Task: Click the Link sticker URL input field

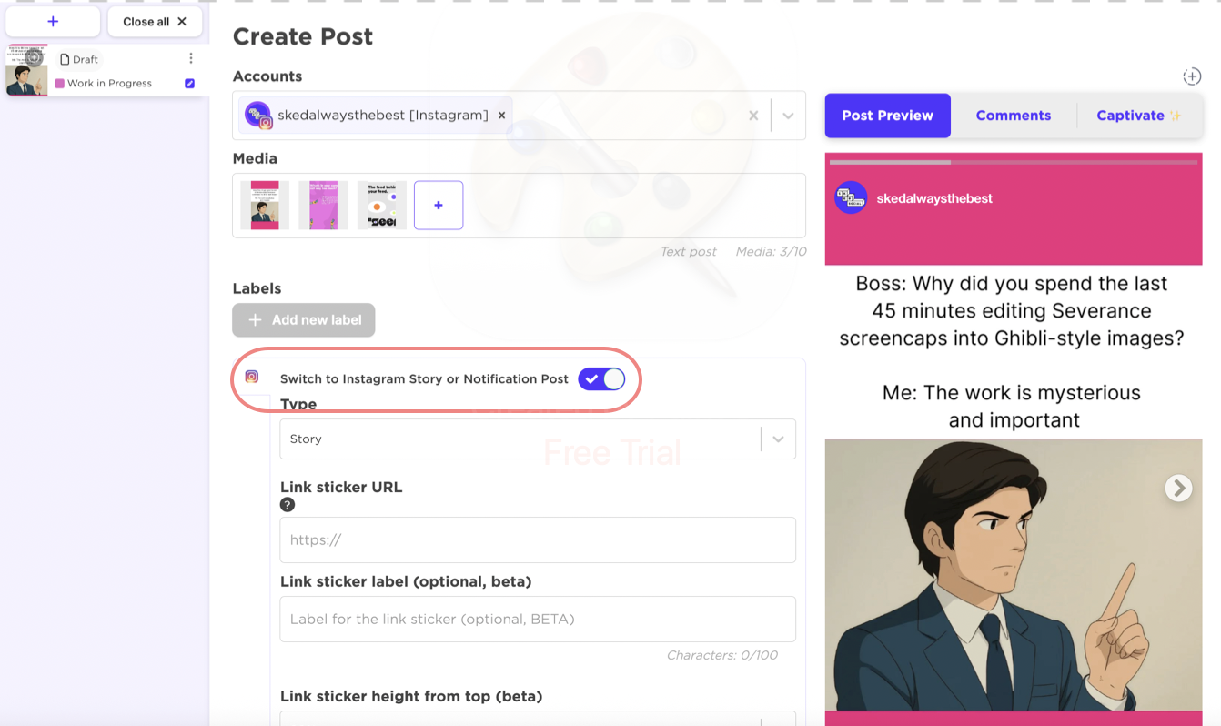Action: click(537, 539)
